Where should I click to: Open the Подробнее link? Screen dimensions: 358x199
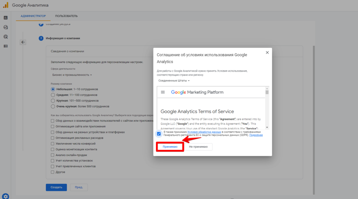tap(256, 135)
